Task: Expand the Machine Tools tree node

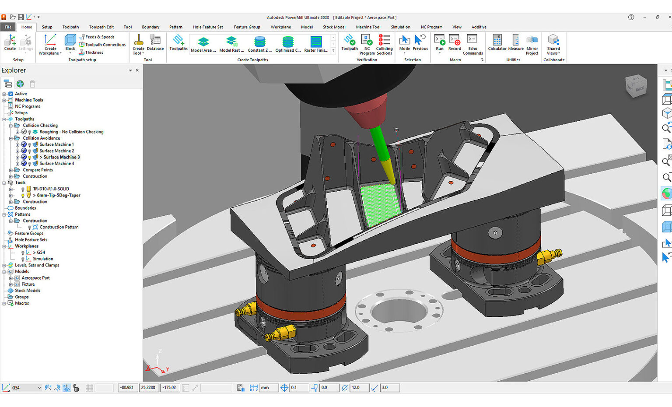Action: pyautogui.click(x=3, y=100)
